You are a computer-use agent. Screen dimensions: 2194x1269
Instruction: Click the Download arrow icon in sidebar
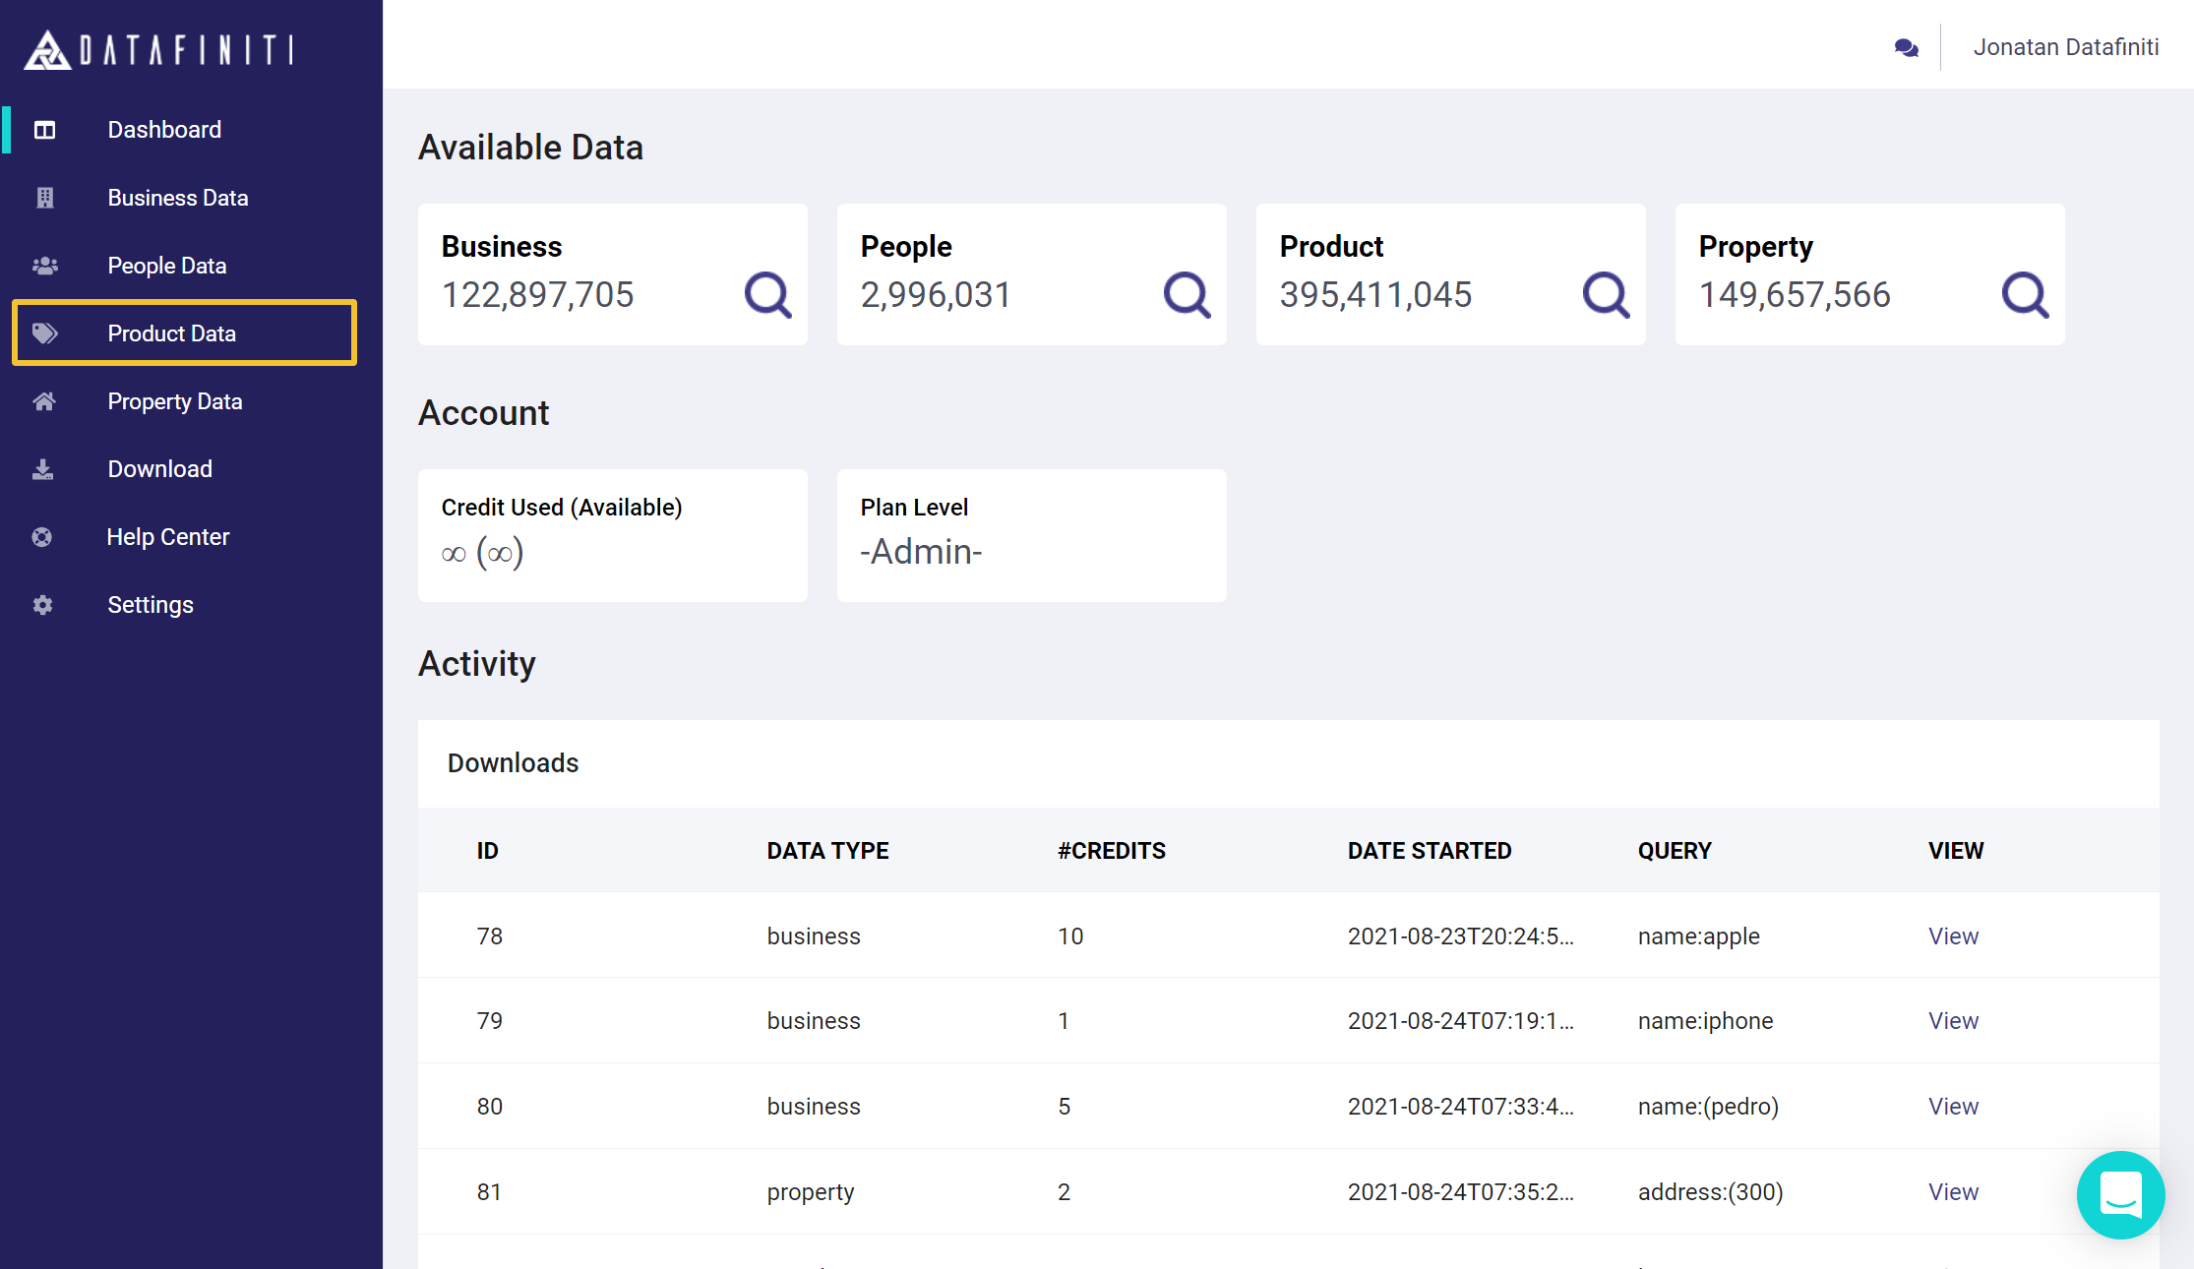click(42, 469)
